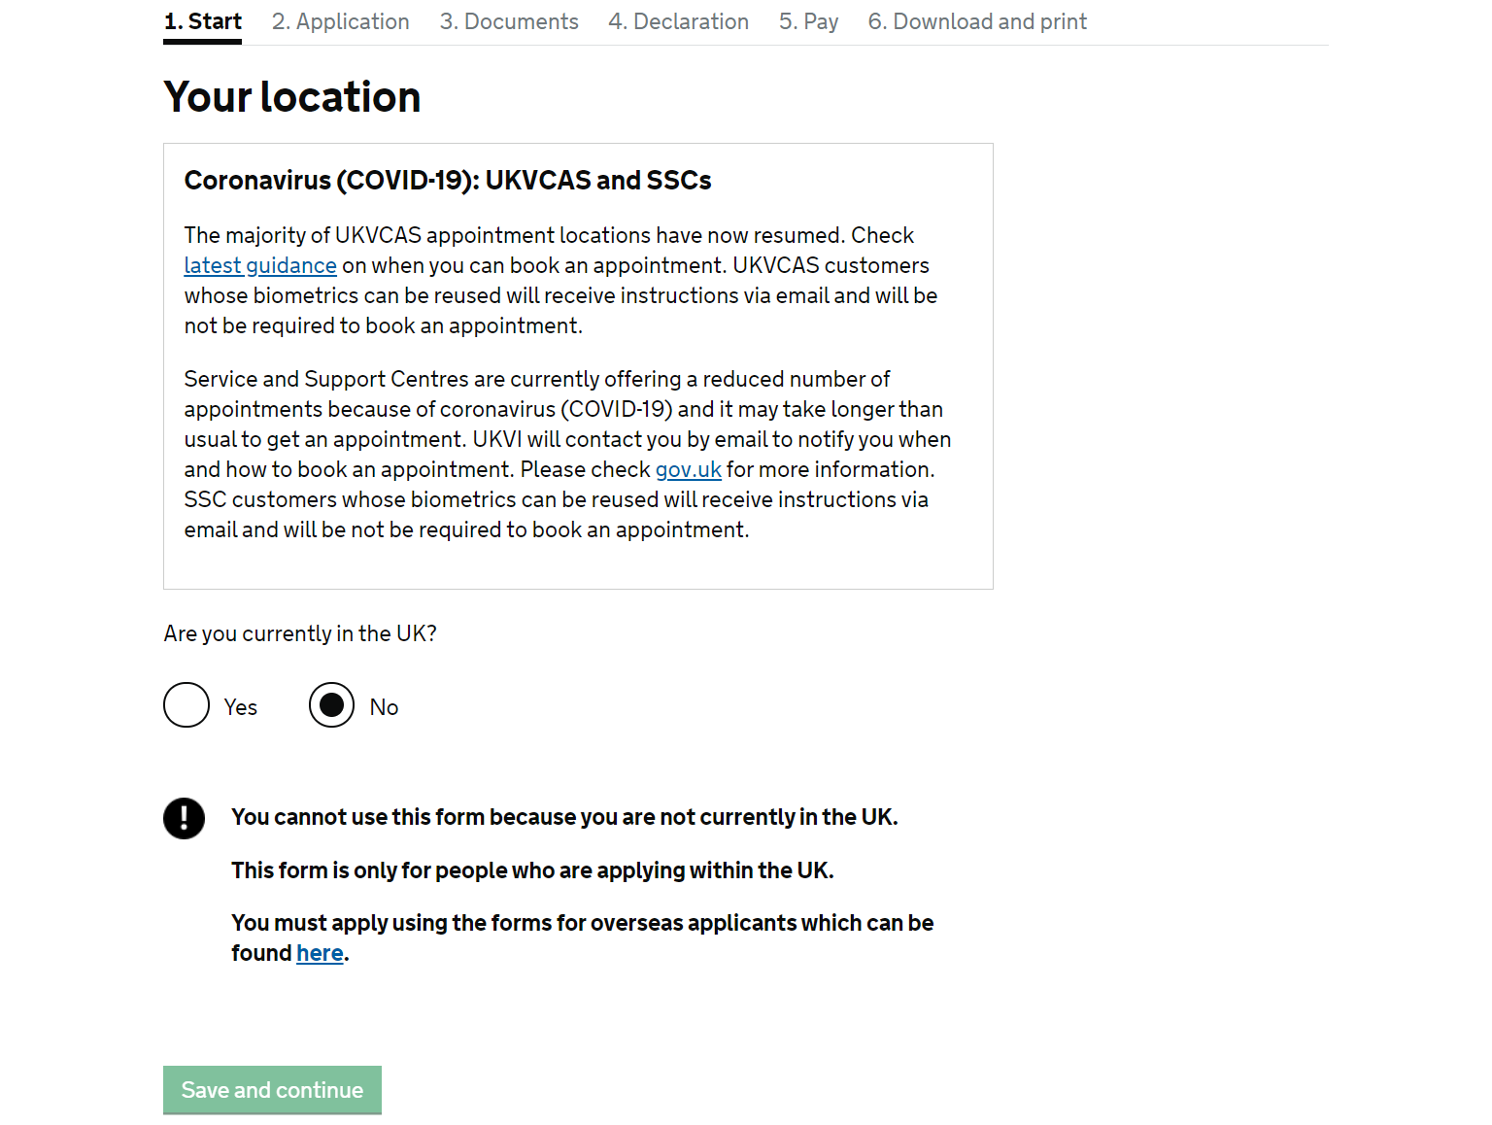Switch to the '3. Documents' step
This screenshot has height=1125, width=1492.
pyautogui.click(x=509, y=21)
